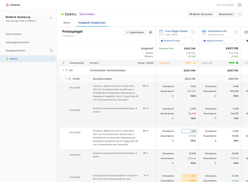Select position 01.02.0050

(x=75, y=177)
